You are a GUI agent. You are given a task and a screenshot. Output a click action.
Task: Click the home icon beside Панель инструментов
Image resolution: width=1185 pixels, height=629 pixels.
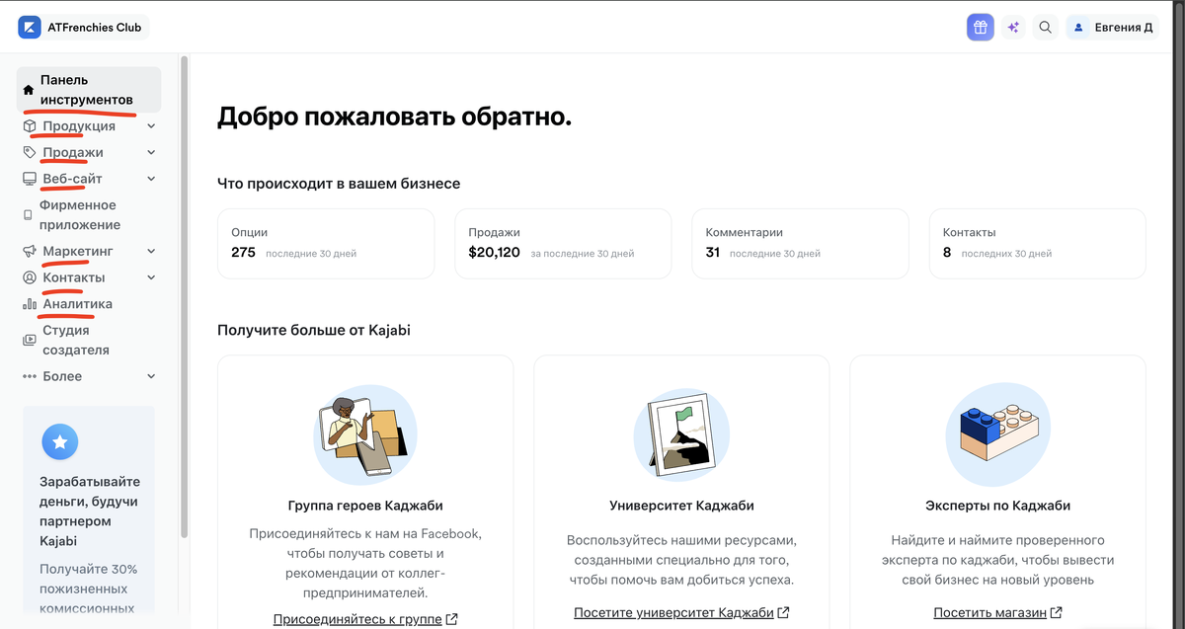(29, 90)
